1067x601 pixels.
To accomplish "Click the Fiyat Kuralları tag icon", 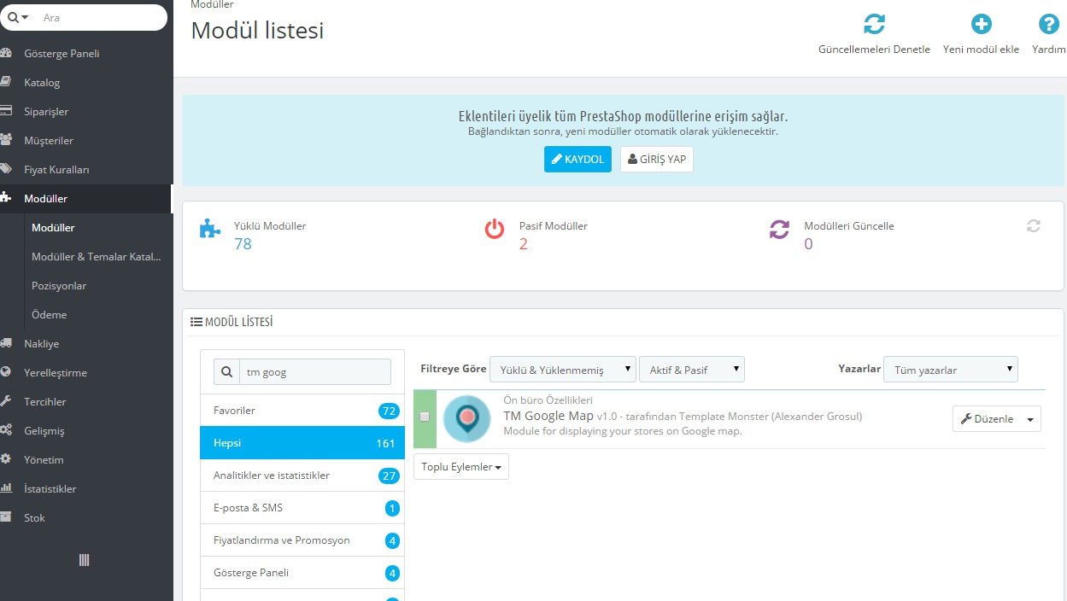I will [x=6, y=169].
